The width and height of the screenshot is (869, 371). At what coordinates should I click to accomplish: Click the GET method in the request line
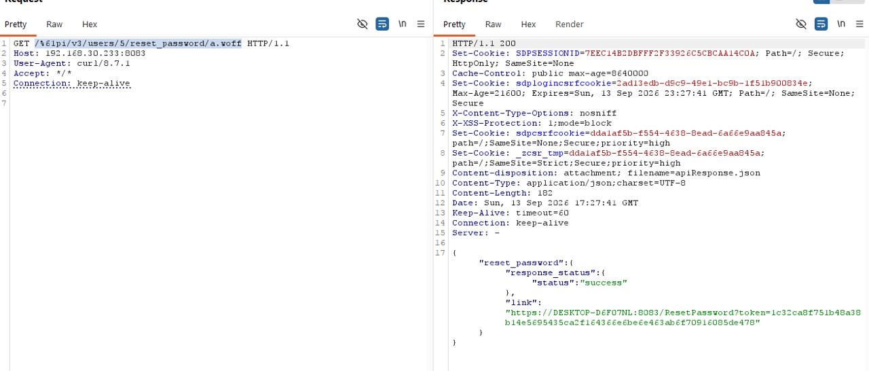[21, 43]
